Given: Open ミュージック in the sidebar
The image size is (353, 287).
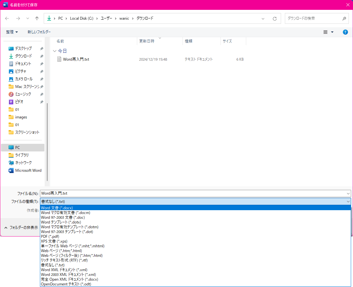Looking at the screenshot, I should [23, 94].
